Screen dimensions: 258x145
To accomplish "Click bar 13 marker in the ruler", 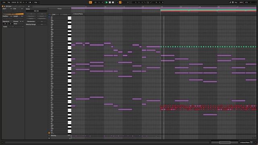I will point(162,7).
